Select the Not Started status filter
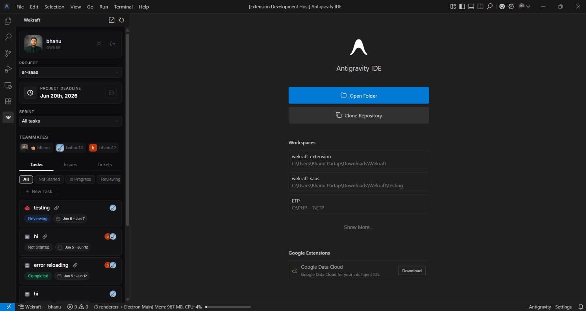Image resolution: width=586 pixels, height=311 pixels. click(x=49, y=179)
